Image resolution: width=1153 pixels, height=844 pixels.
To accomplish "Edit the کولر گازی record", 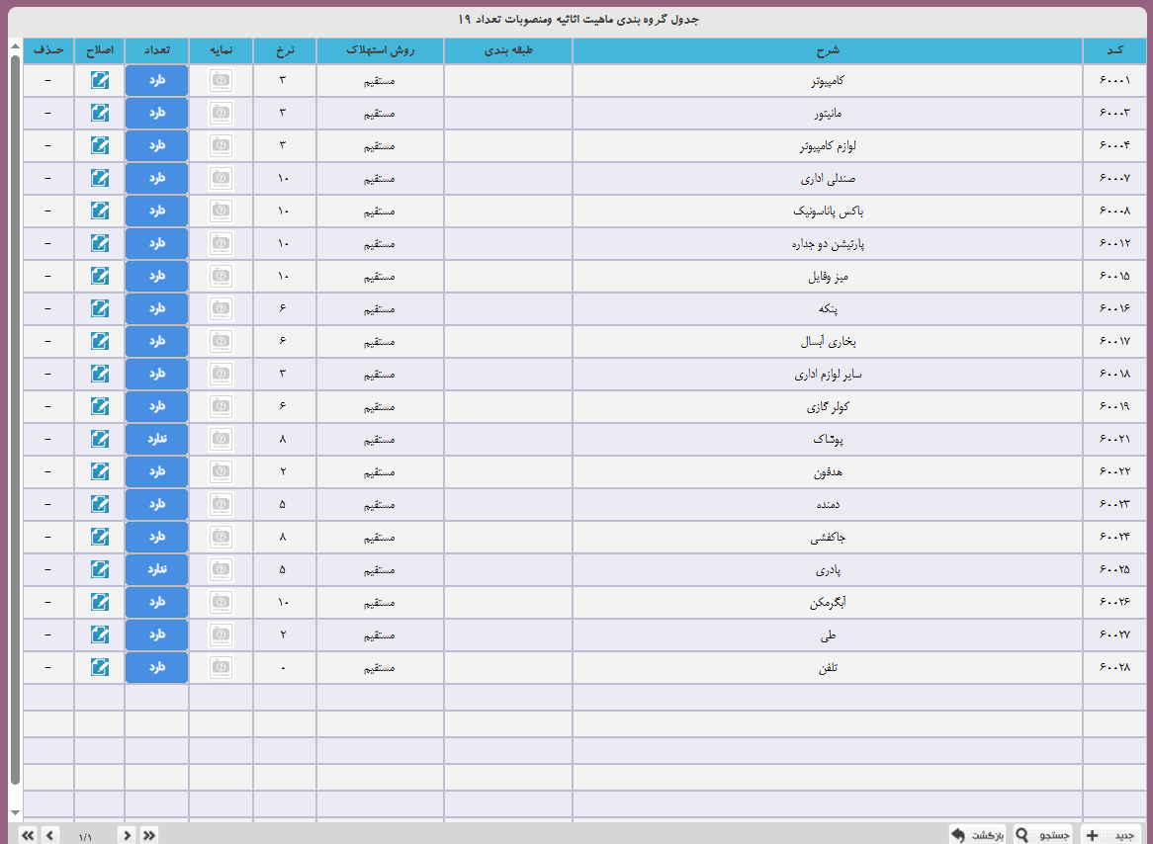I will pos(100,406).
